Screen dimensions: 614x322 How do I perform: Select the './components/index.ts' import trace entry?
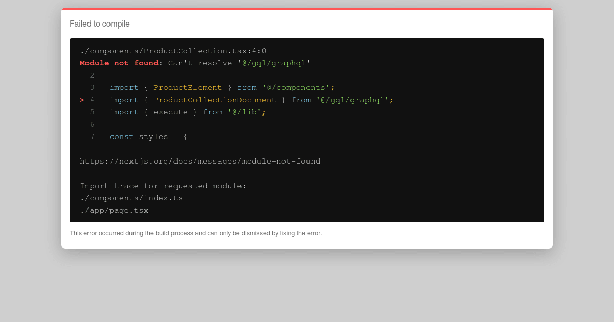(x=131, y=198)
